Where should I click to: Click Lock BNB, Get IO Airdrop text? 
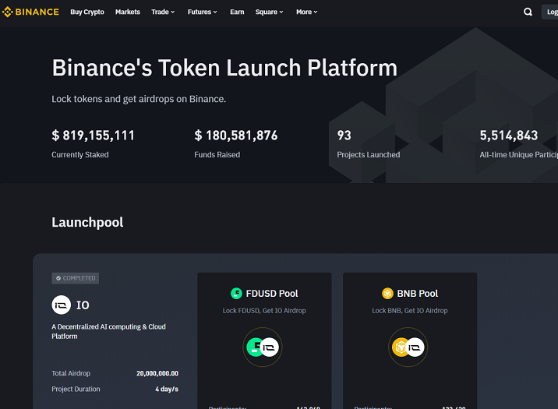coord(410,311)
